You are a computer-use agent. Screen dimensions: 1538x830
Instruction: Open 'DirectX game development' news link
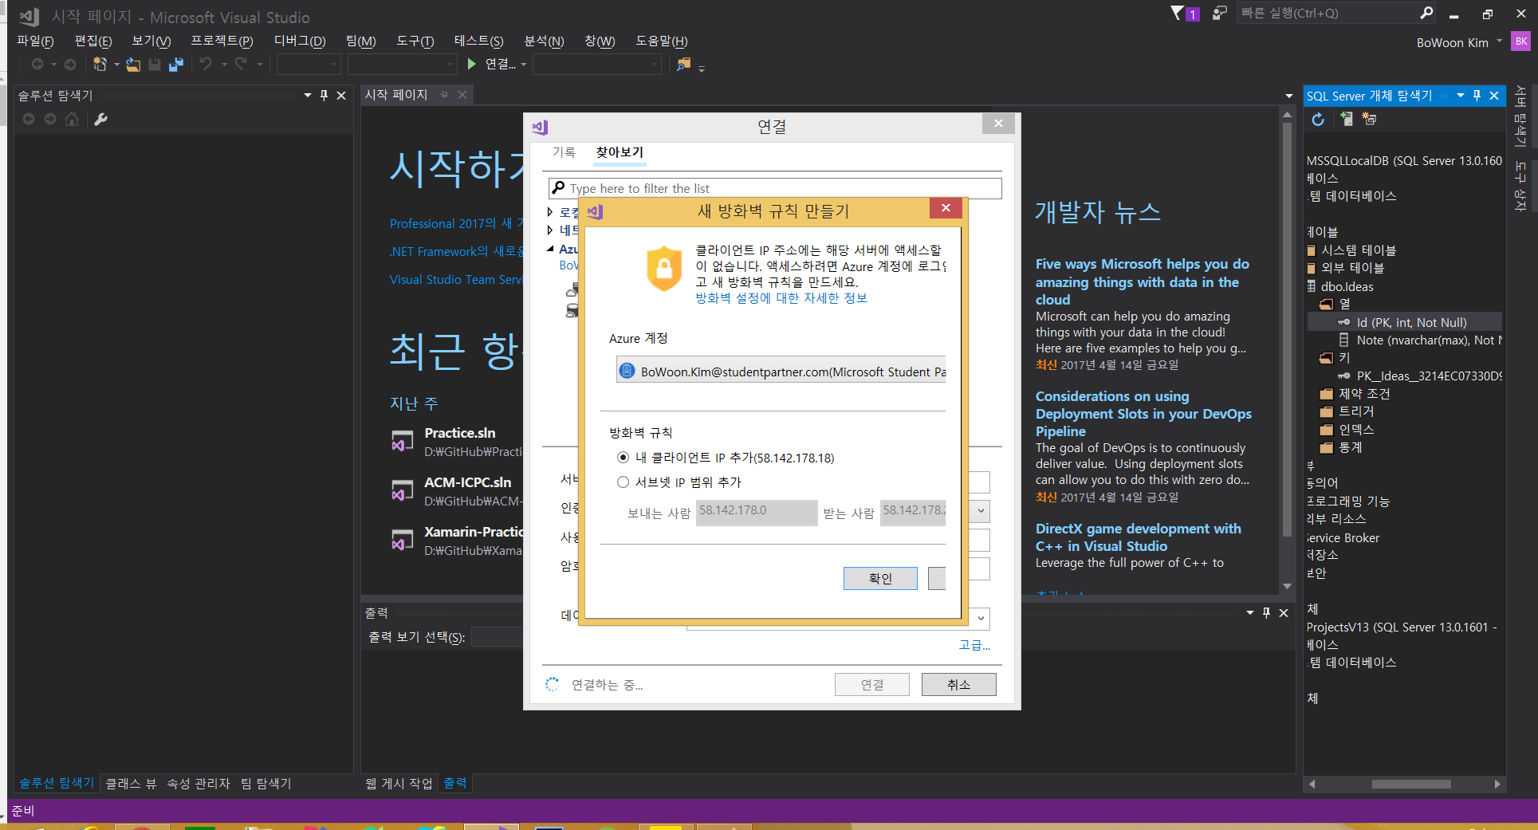pyautogui.click(x=1138, y=537)
